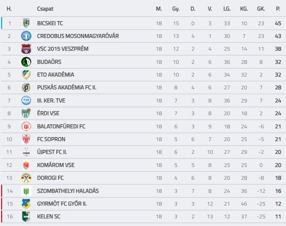
Task: Open Komárom VSE team link
Action: click(56, 165)
